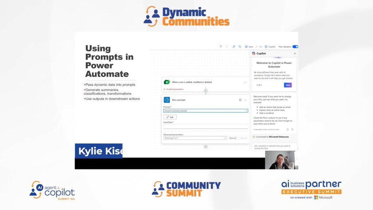Click the Run a prompt action icon

pyautogui.click(x=167, y=100)
